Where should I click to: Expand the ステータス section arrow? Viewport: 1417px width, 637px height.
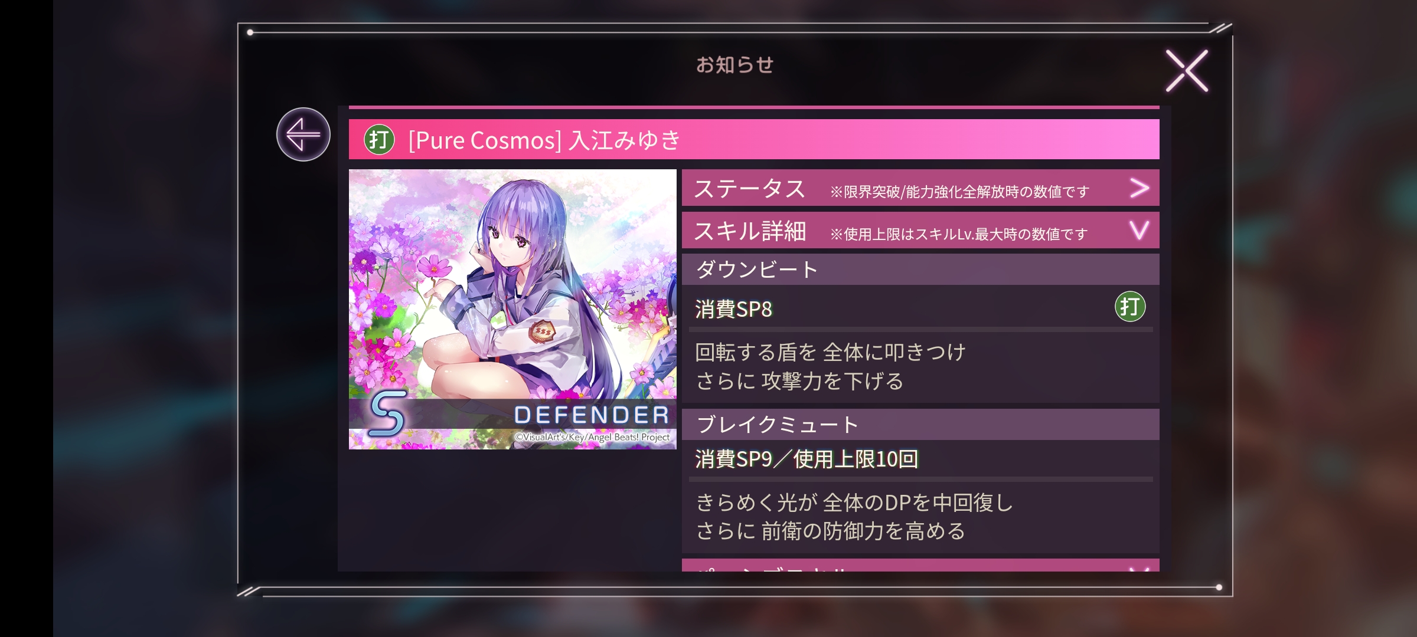pyautogui.click(x=1140, y=188)
